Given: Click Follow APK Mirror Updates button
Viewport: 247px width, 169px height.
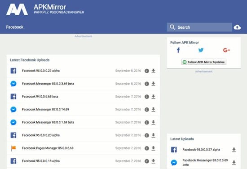Looking at the screenshot, I should coord(204,62).
